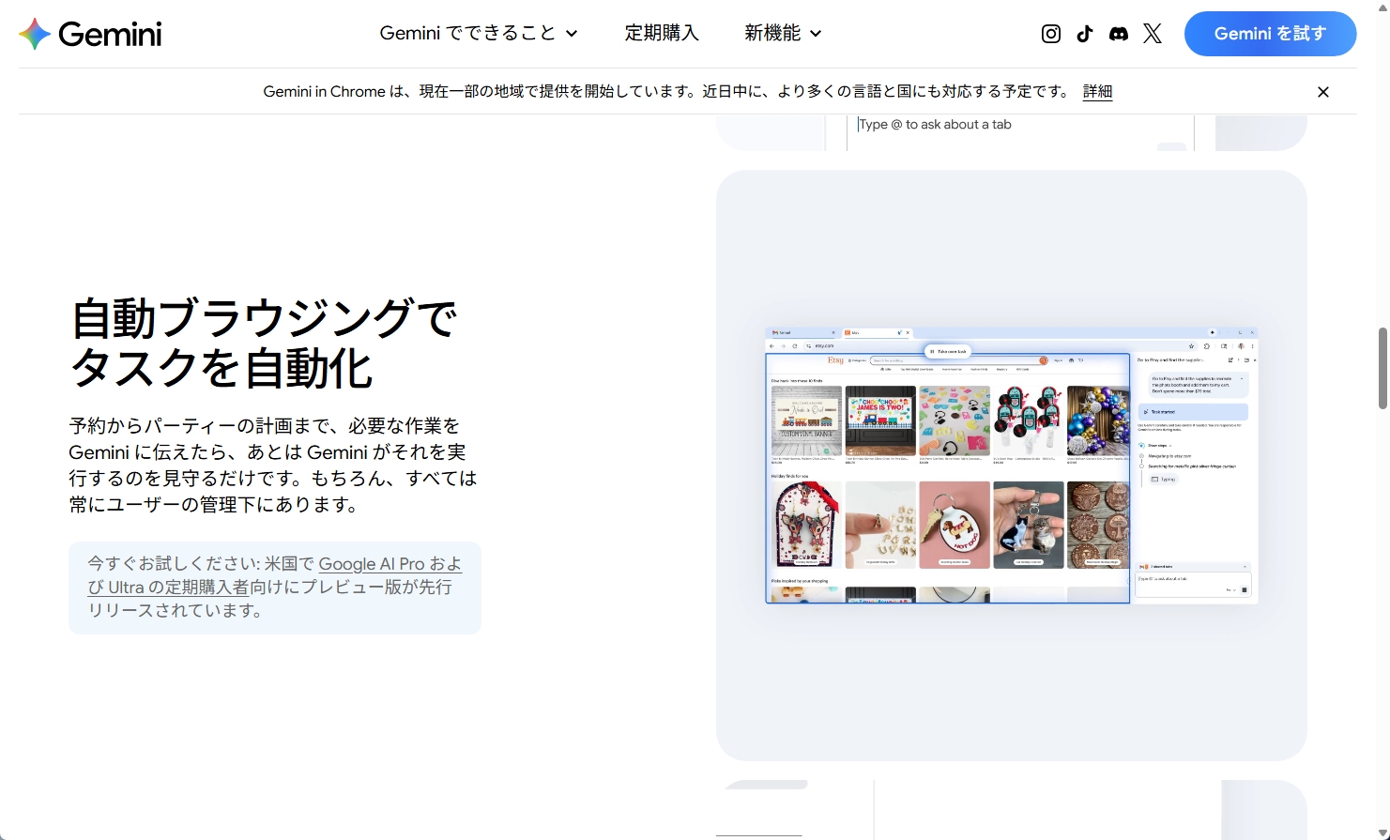Click the Etsy browser demo screenshot
The image size is (1390, 840).
[1012, 466]
